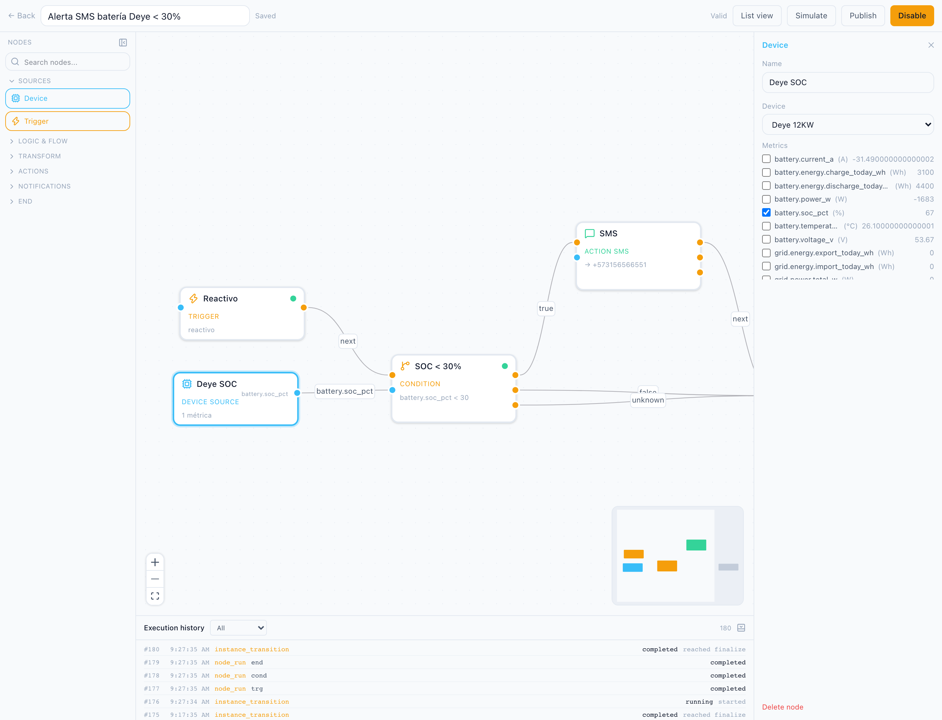The height and width of the screenshot is (720, 942).
Task: Enable the grid.energy.export_today_wh checkbox
Action: (x=766, y=253)
